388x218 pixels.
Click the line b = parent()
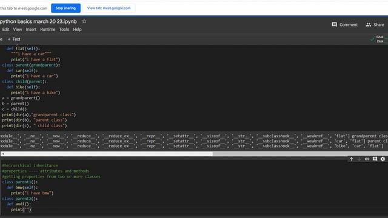15,104
